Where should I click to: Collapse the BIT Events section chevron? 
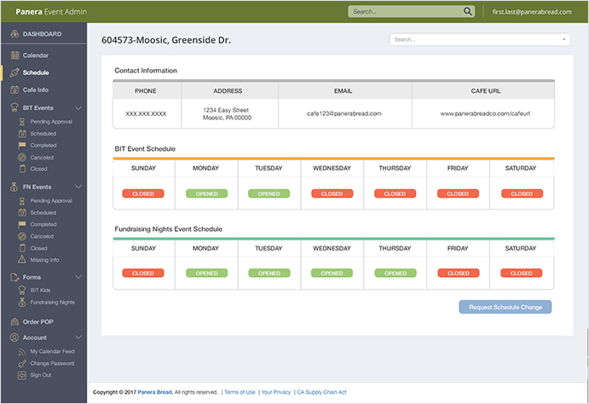pos(78,108)
